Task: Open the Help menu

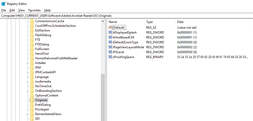Action: 47,10
